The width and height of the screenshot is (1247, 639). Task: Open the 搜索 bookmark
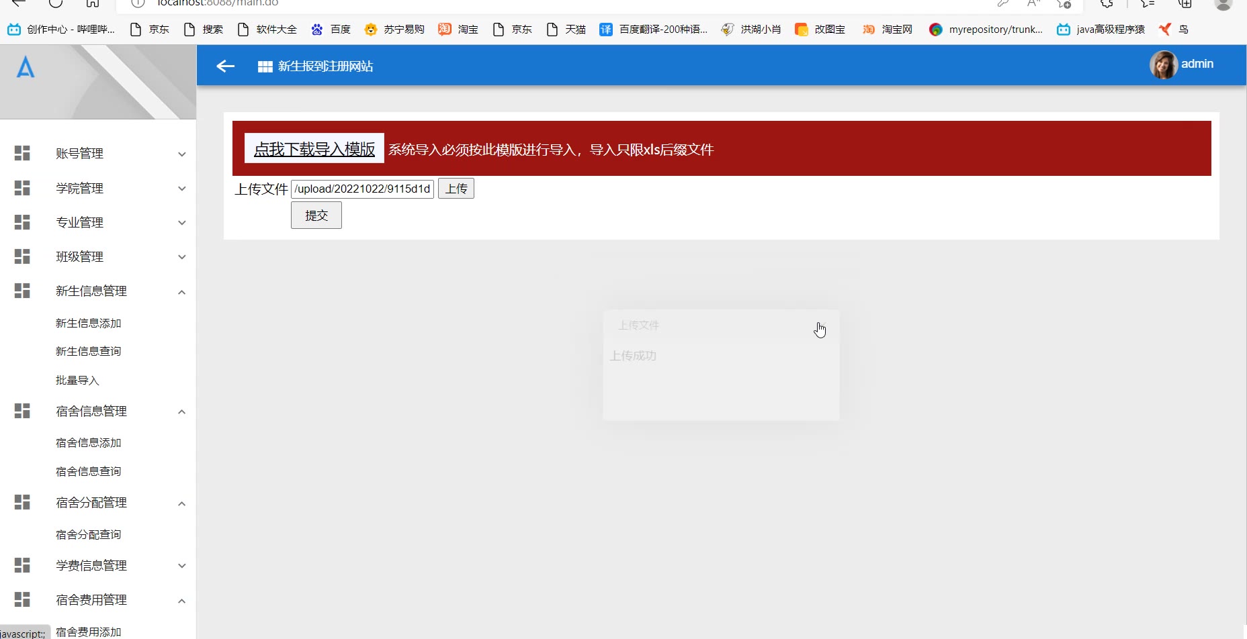204,29
